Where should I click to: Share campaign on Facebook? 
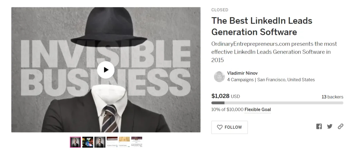pos(319,126)
